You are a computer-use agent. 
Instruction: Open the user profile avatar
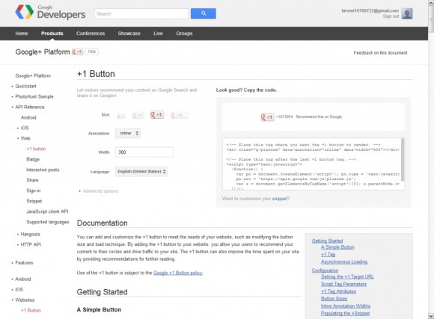[407, 13]
